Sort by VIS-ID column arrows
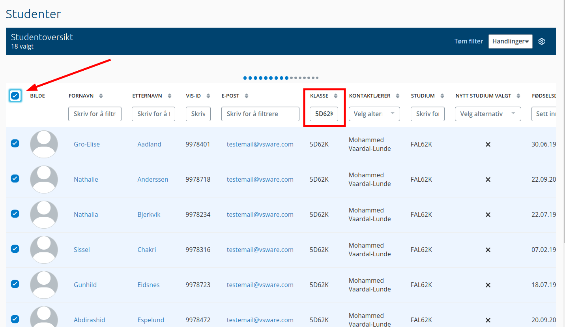 click(x=208, y=96)
